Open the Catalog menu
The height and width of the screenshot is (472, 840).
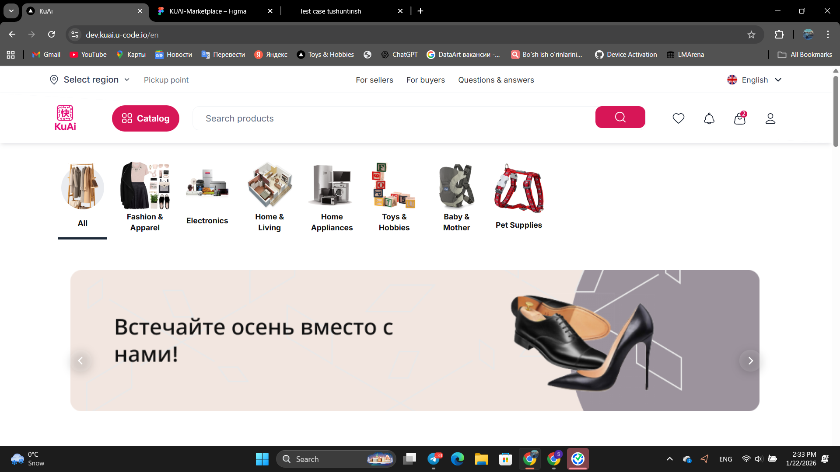145,118
